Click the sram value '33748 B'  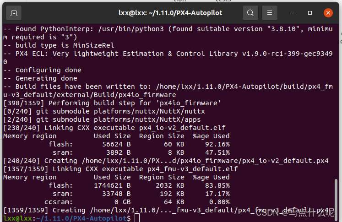click(116, 194)
